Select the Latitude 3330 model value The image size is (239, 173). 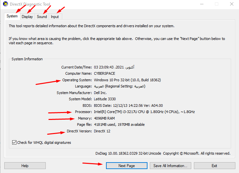click(105, 99)
